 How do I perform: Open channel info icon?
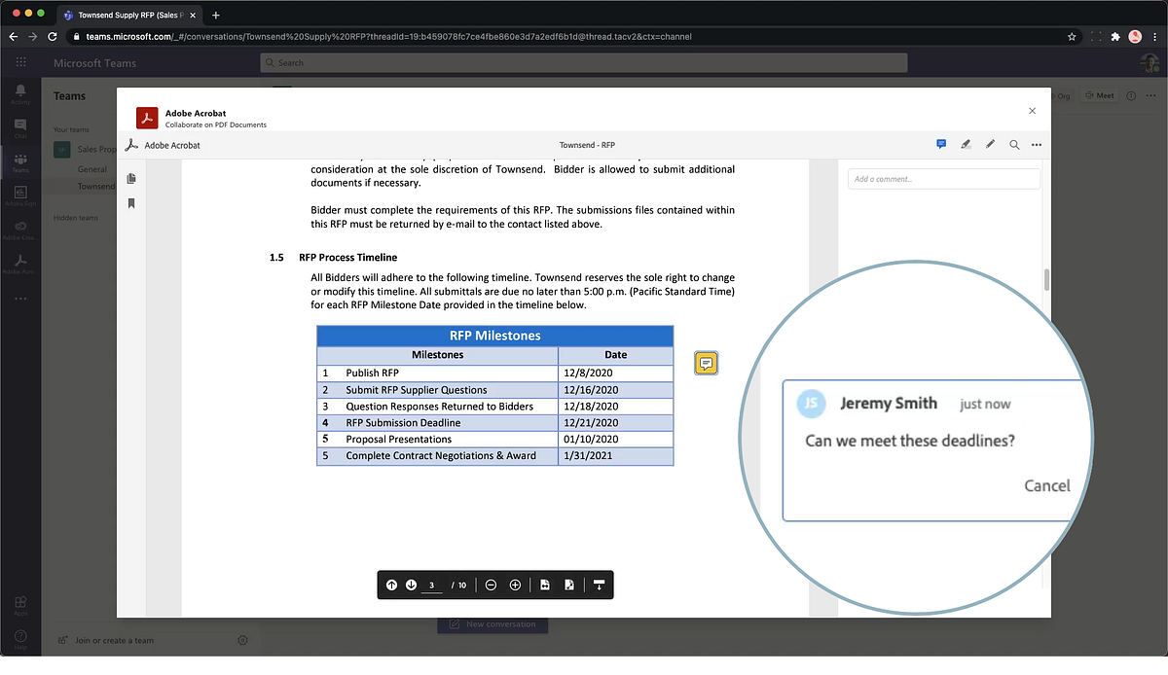click(x=1130, y=96)
